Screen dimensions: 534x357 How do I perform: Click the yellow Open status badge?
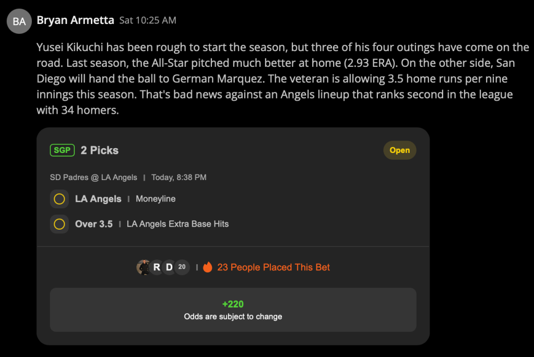[399, 150]
